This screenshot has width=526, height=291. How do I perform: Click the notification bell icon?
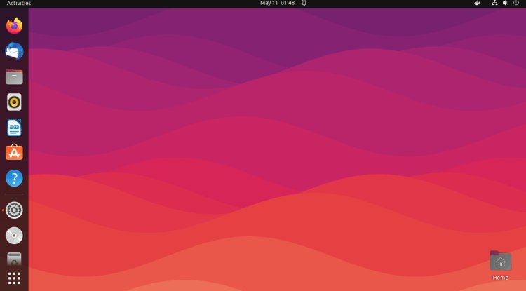(304, 4)
